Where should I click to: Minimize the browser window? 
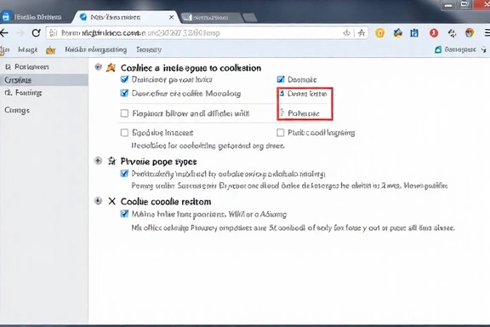point(448,5)
